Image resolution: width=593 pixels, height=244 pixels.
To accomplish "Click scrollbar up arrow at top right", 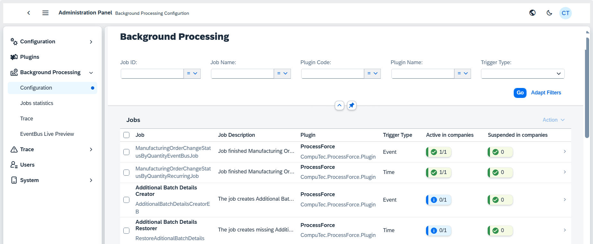I will point(588,32).
